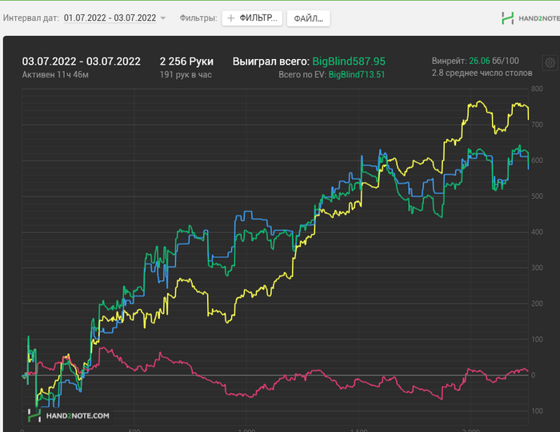Viewport: 560px width, 432px height.
Task: Click the 400 axis label
Action: pos(537,232)
